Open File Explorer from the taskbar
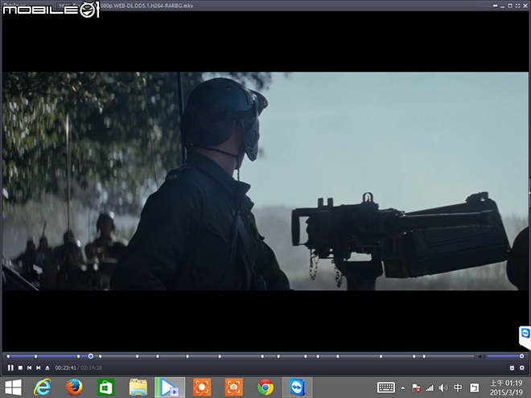 [138, 388]
